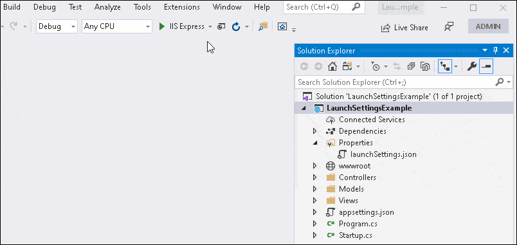Click the Solution Explorer Home icon
Screen dimensions: 517x245
click(x=332, y=67)
